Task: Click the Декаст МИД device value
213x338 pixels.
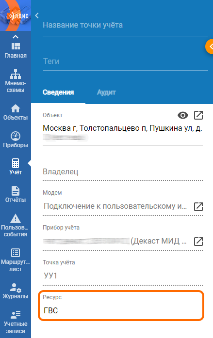Action: tap(159, 241)
